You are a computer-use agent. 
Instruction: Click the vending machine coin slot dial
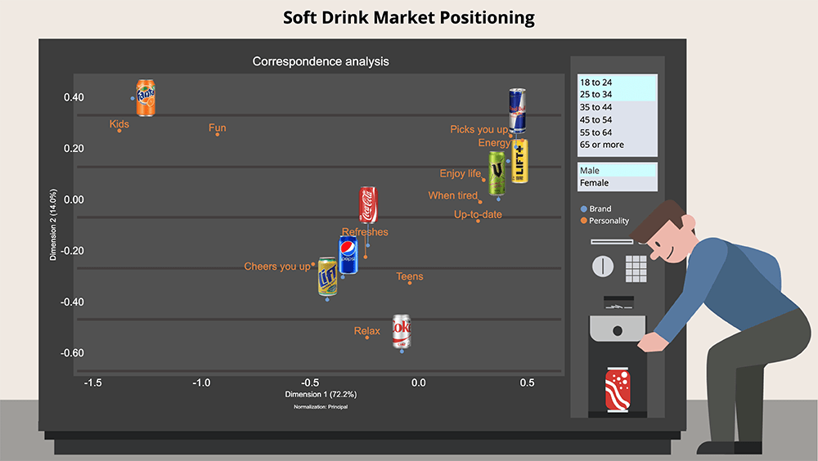click(x=602, y=266)
